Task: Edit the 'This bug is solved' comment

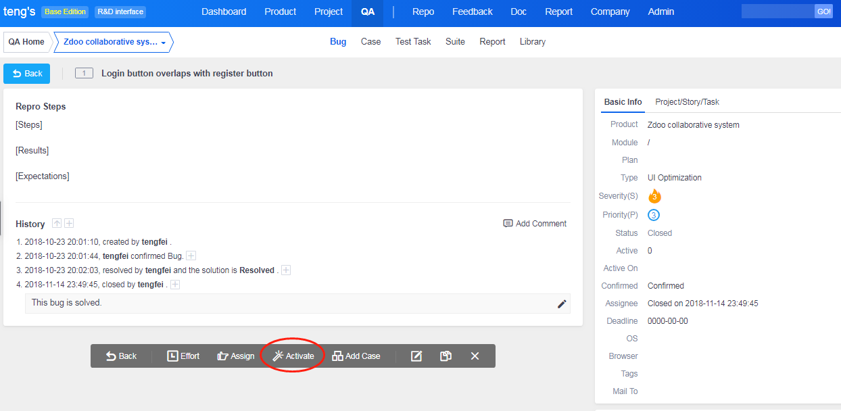Action: (x=561, y=304)
